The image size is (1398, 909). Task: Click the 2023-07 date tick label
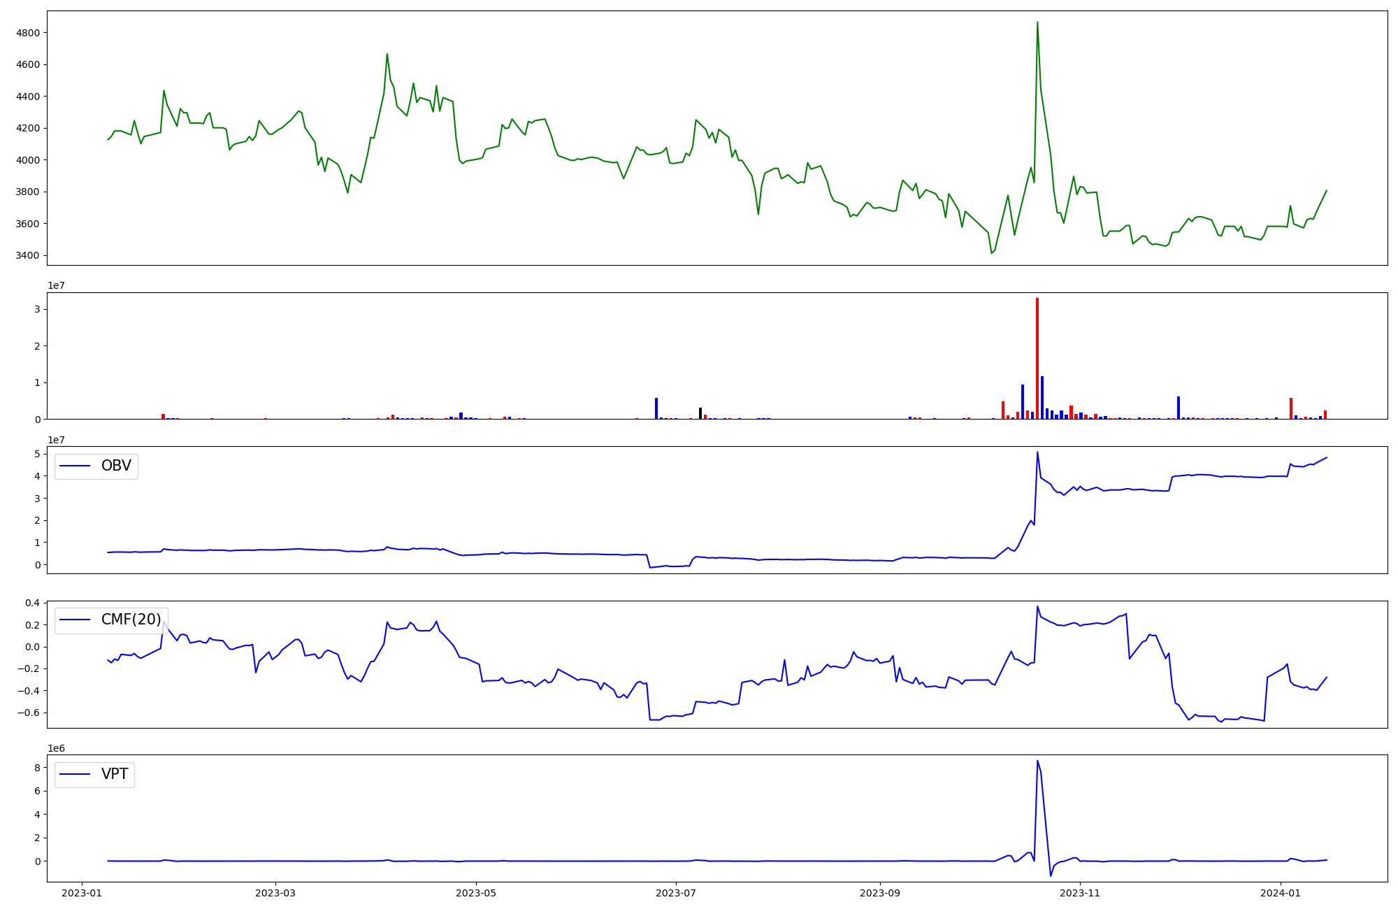tap(676, 893)
